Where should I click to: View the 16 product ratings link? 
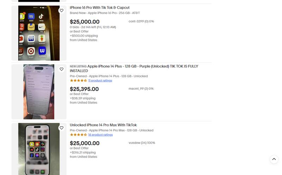point(100,135)
